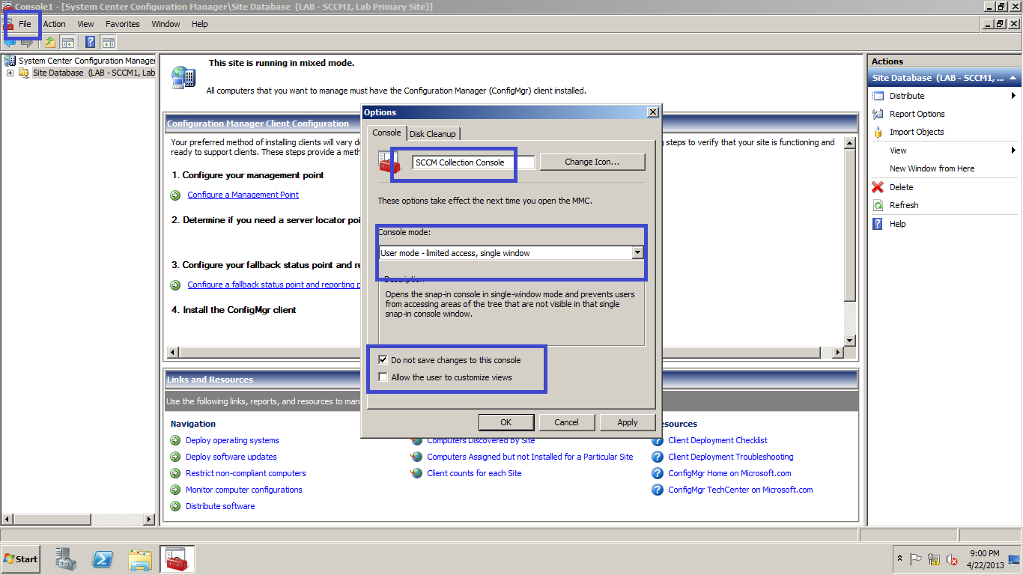This screenshot has width=1023, height=575.
Task: Click right arrow of console tree horizontal scrollbar
Action: [x=148, y=519]
